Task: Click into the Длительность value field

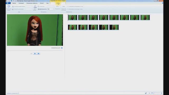Action: 50,9
